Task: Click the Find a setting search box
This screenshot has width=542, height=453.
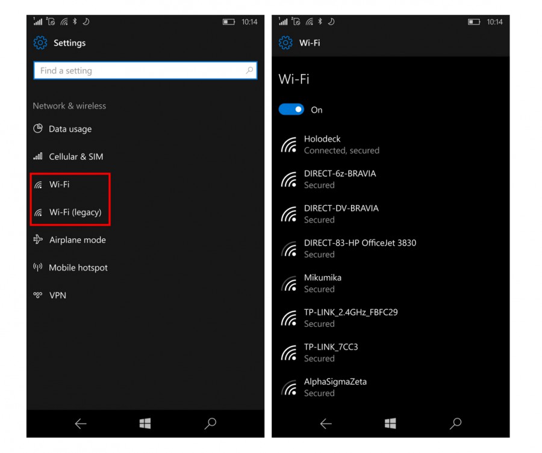Action: 145,70
